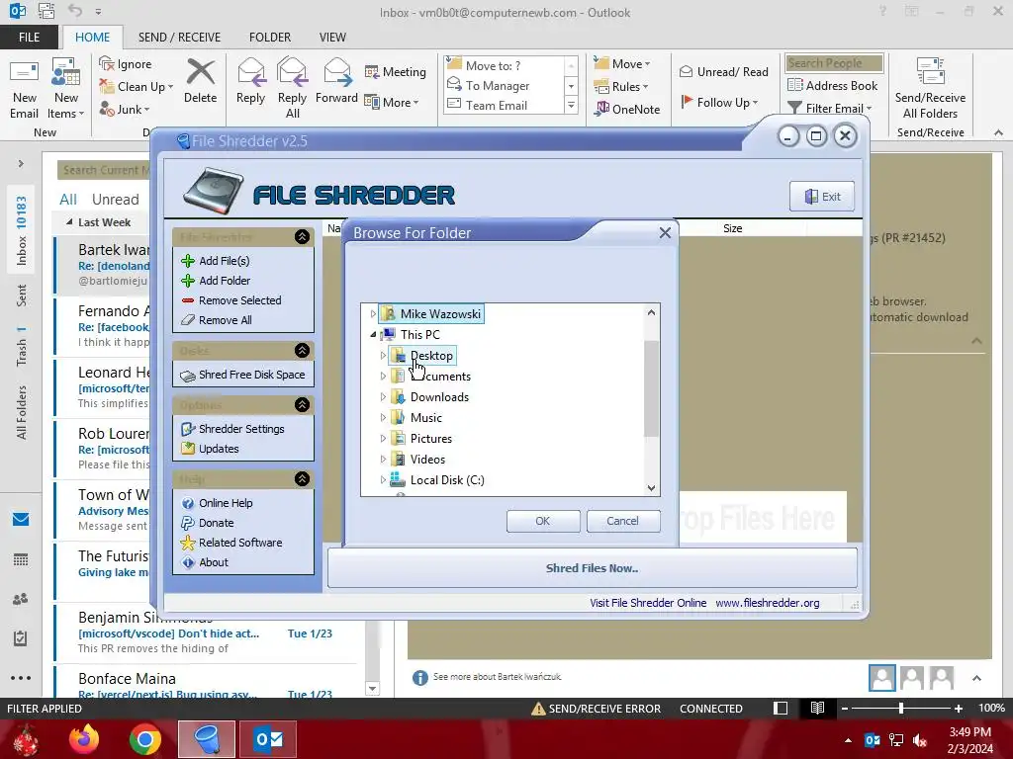Screen dimensions: 1013x759
Task: Click Remove All in File Shredder
Action: (217, 320)
